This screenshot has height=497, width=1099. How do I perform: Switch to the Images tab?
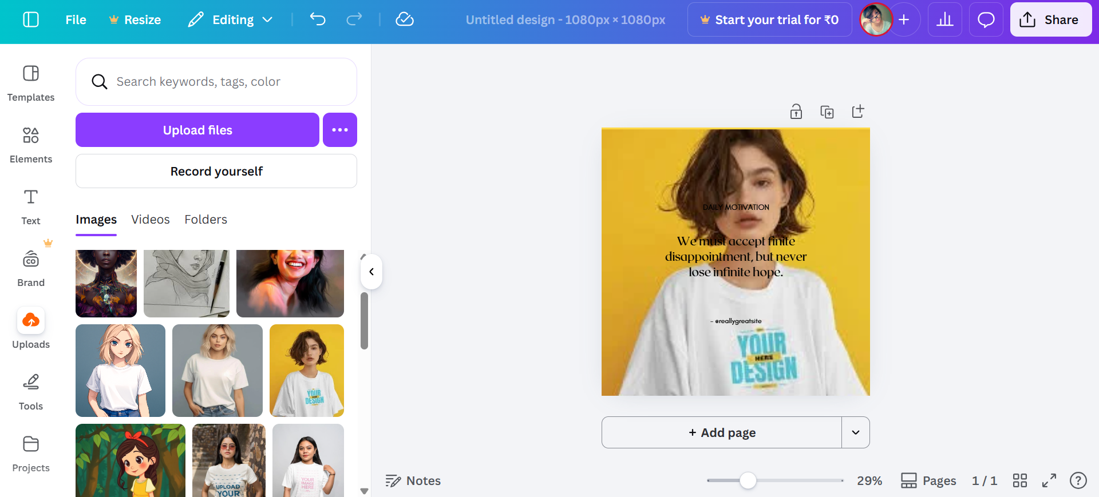pos(96,220)
